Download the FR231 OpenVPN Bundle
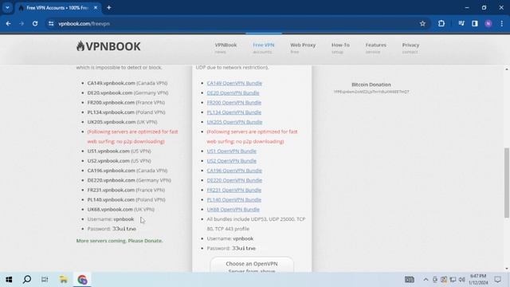 [x=233, y=190]
